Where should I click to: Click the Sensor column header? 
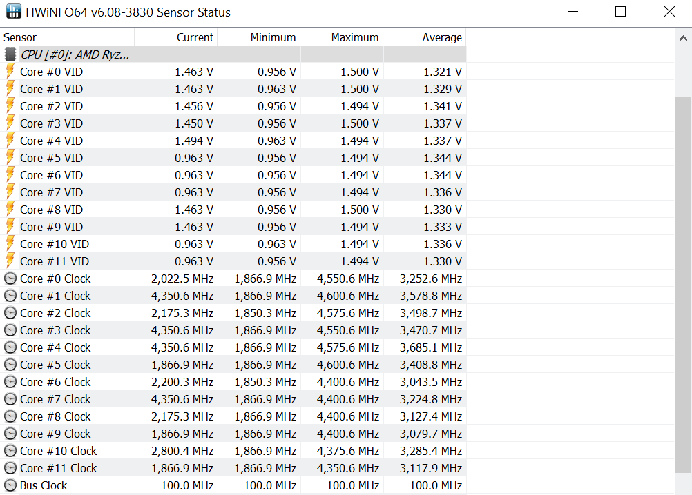[x=67, y=37]
